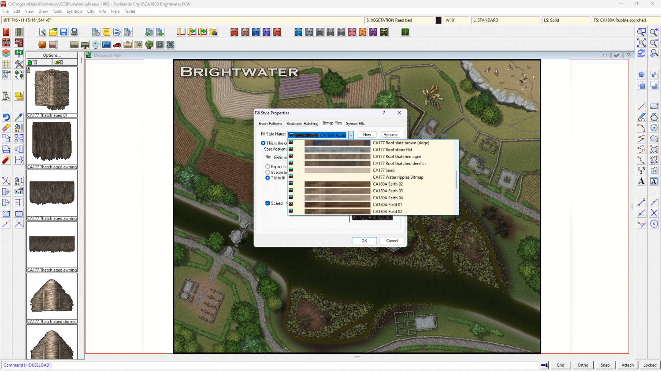
Task: Click the Rename fill style button
Action: (390, 135)
